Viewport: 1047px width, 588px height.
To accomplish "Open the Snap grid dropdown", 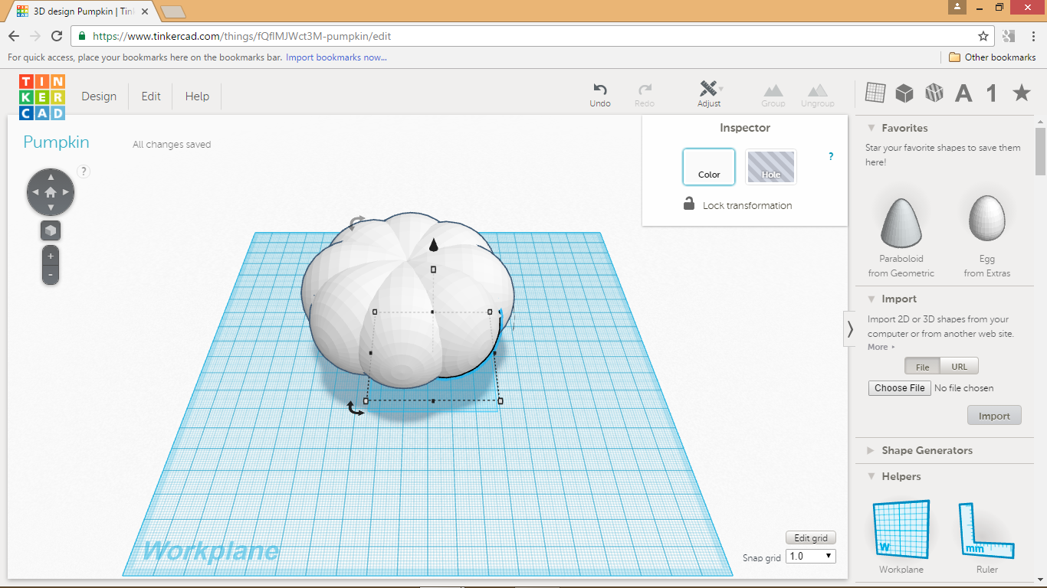I will [809, 556].
